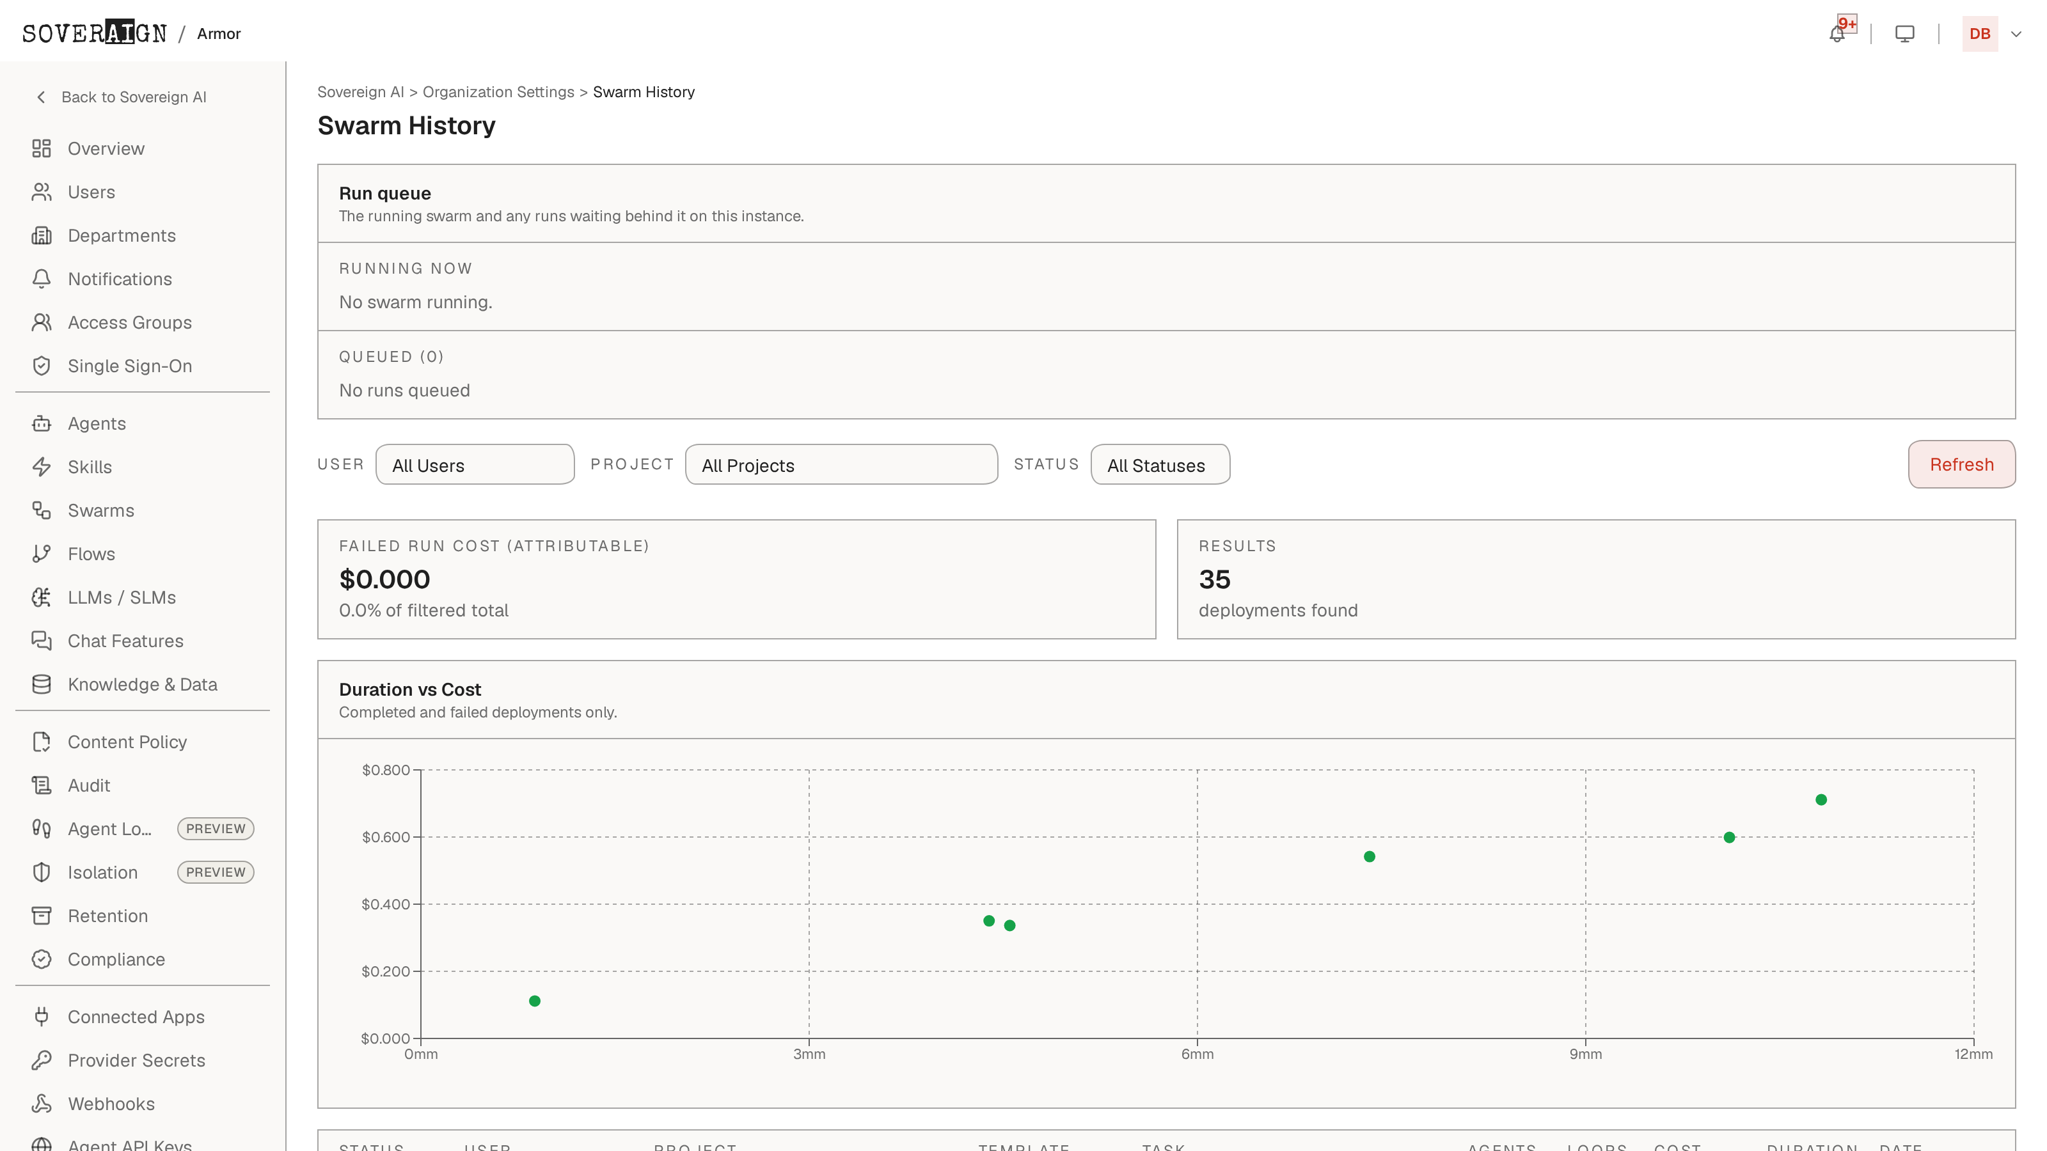Click the Skills lightning icon
Screen dimensions: 2047x1151
pos(42,467)
